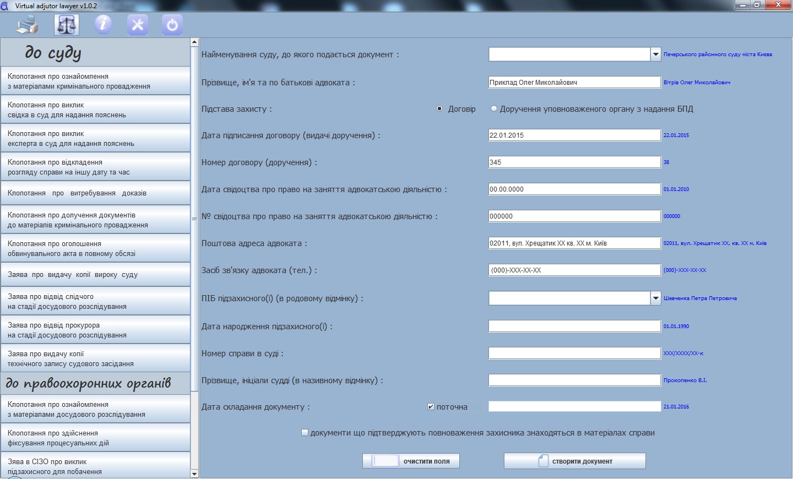Click the court case number field
Viewport: 793px width, 479px height.
[574, 353]
